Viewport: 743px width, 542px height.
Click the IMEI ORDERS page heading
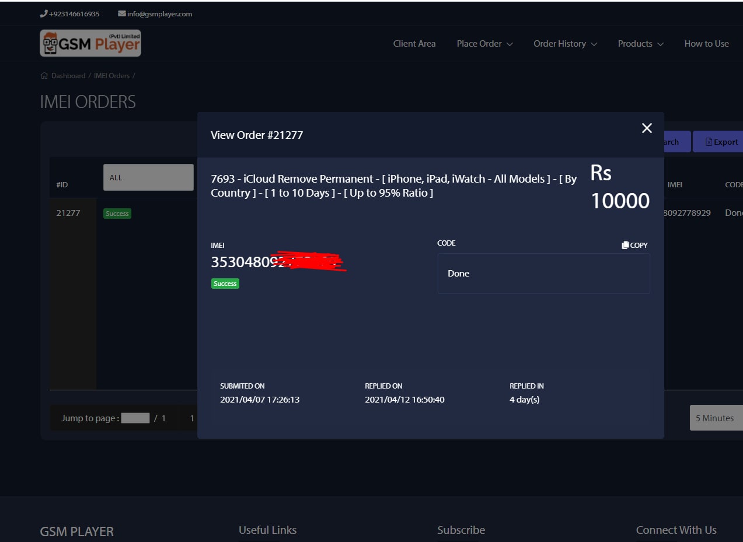point(88,102)
